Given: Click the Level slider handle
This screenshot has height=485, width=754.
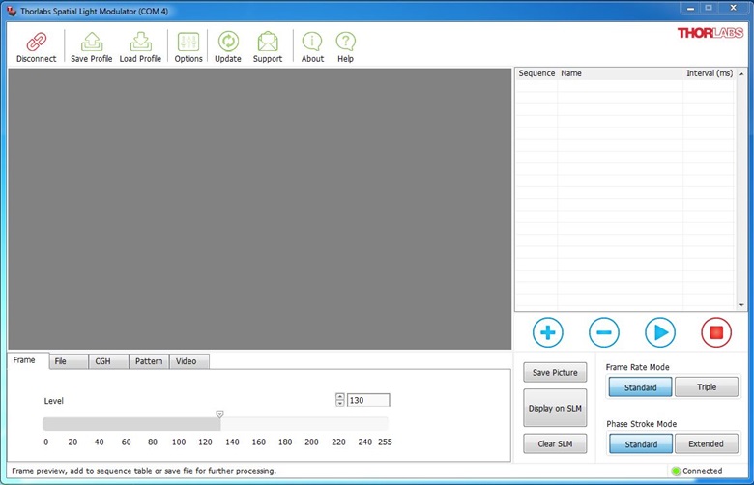Looking at the screenshot, I should pyautogui.click(x=219, y=415).
